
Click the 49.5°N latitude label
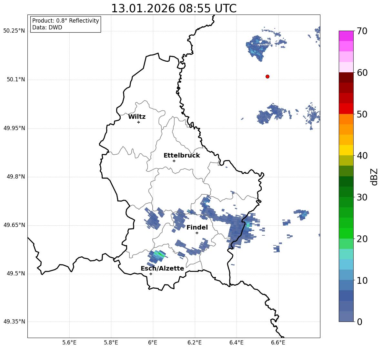(16, 273)
